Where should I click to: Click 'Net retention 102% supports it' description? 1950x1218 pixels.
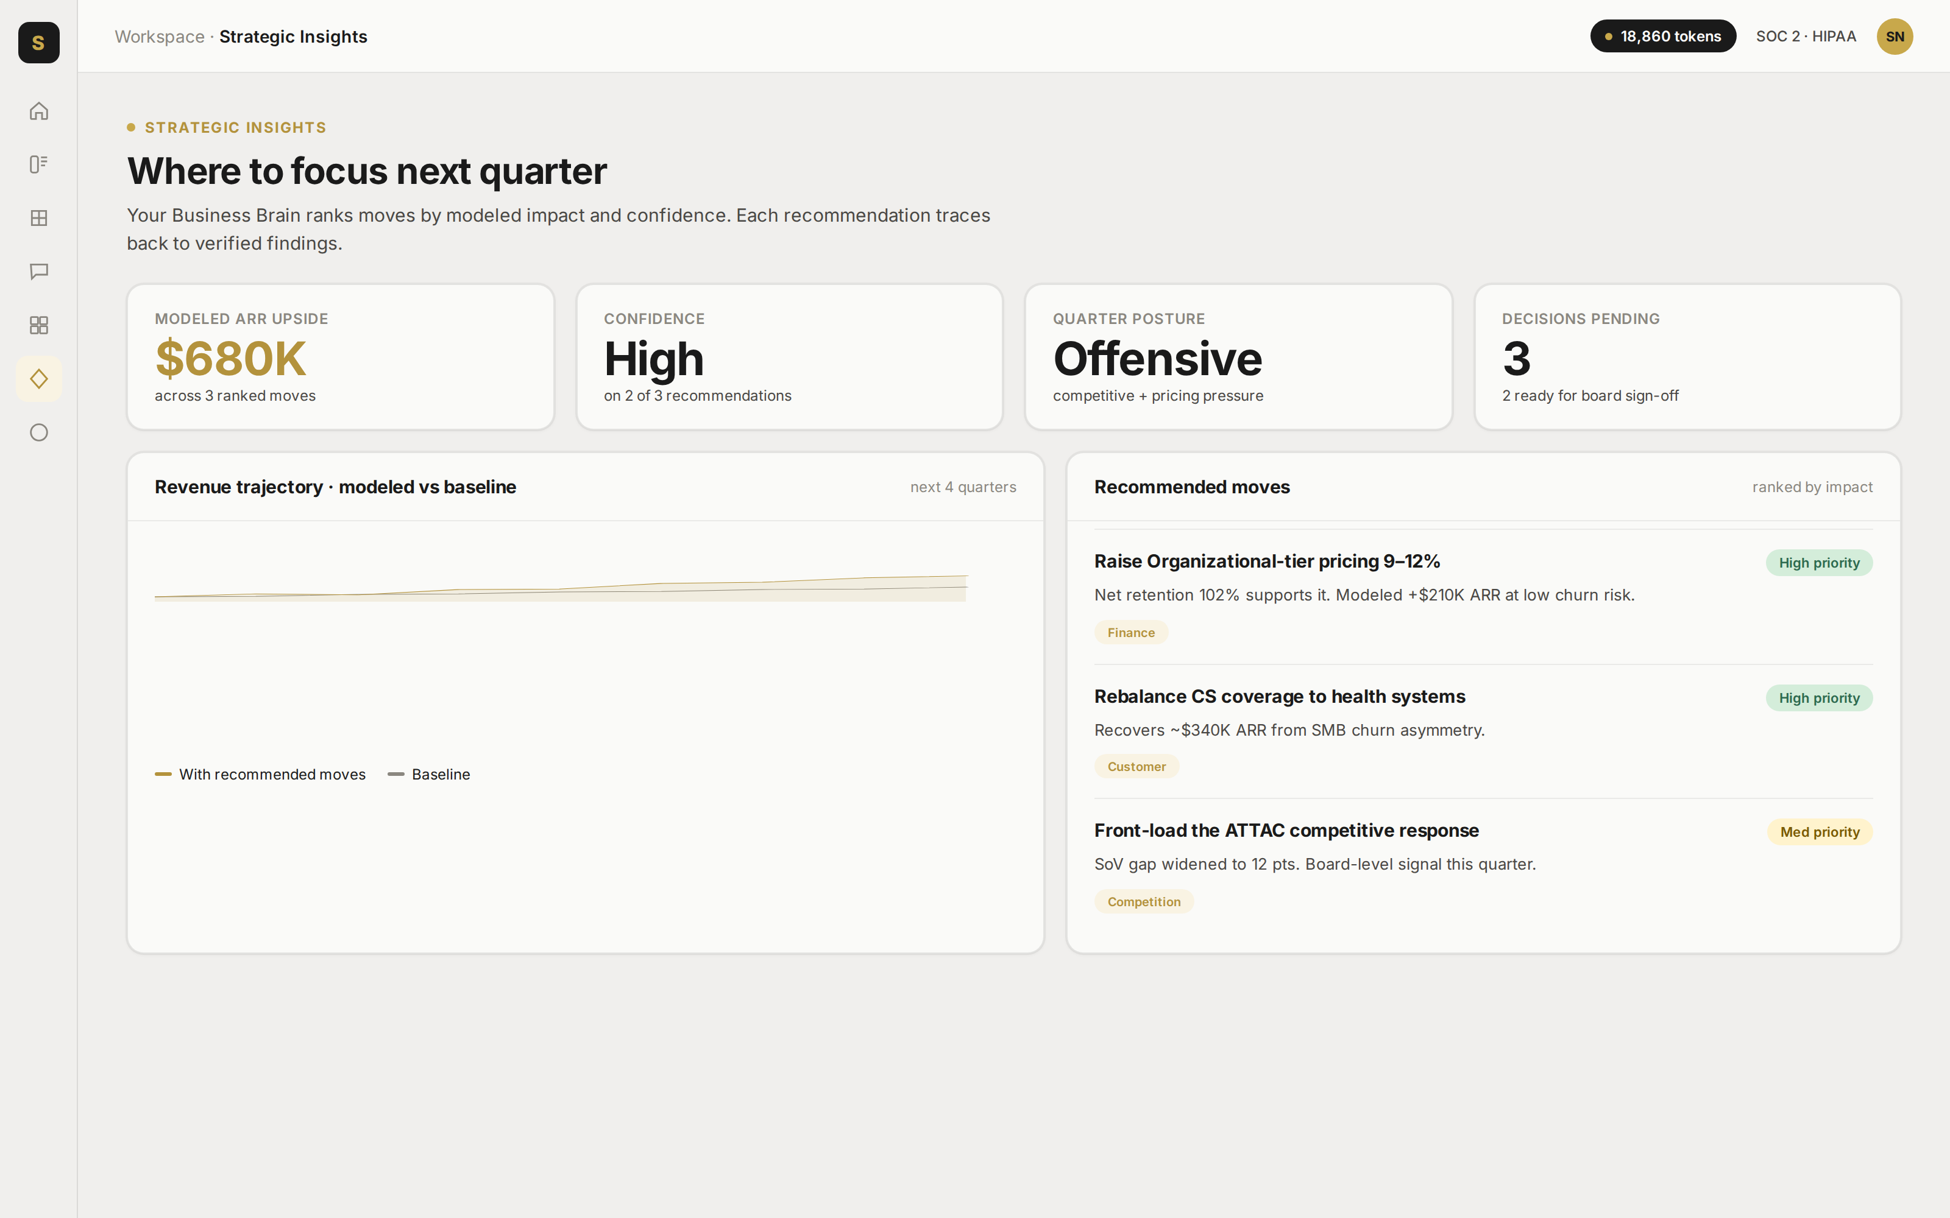[1364, 596]
